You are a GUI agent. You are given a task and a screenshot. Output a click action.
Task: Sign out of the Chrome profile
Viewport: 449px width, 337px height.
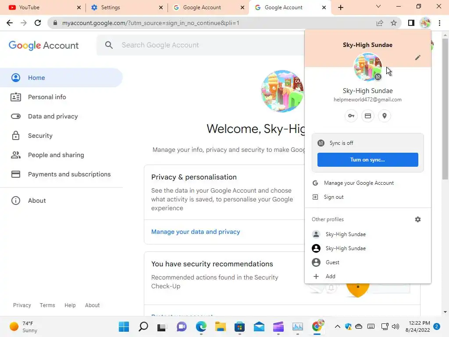(x=368, y=197)
